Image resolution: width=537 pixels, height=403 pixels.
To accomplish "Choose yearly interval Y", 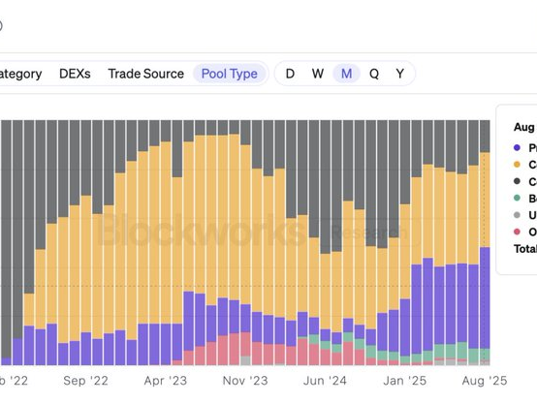I will click(x=400, y=74).
